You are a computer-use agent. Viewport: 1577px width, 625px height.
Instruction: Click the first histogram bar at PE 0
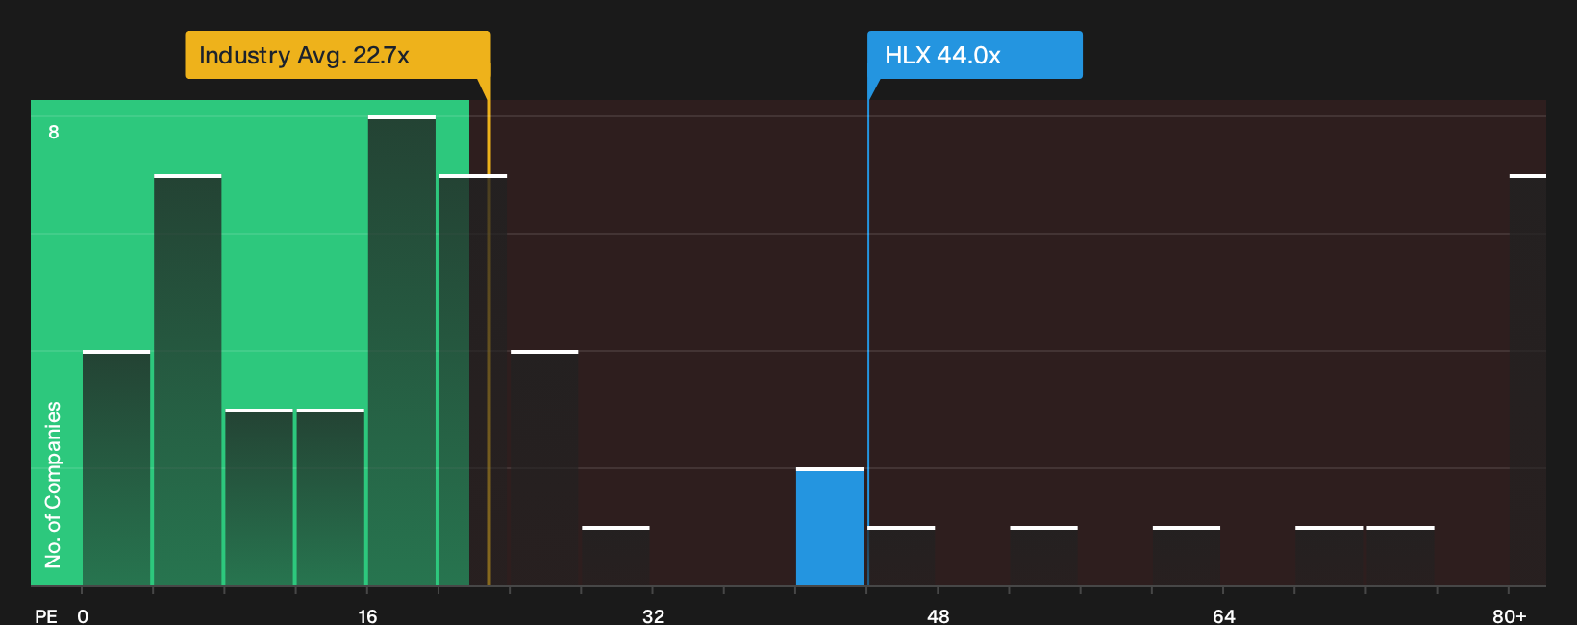[x=116, y=467]
